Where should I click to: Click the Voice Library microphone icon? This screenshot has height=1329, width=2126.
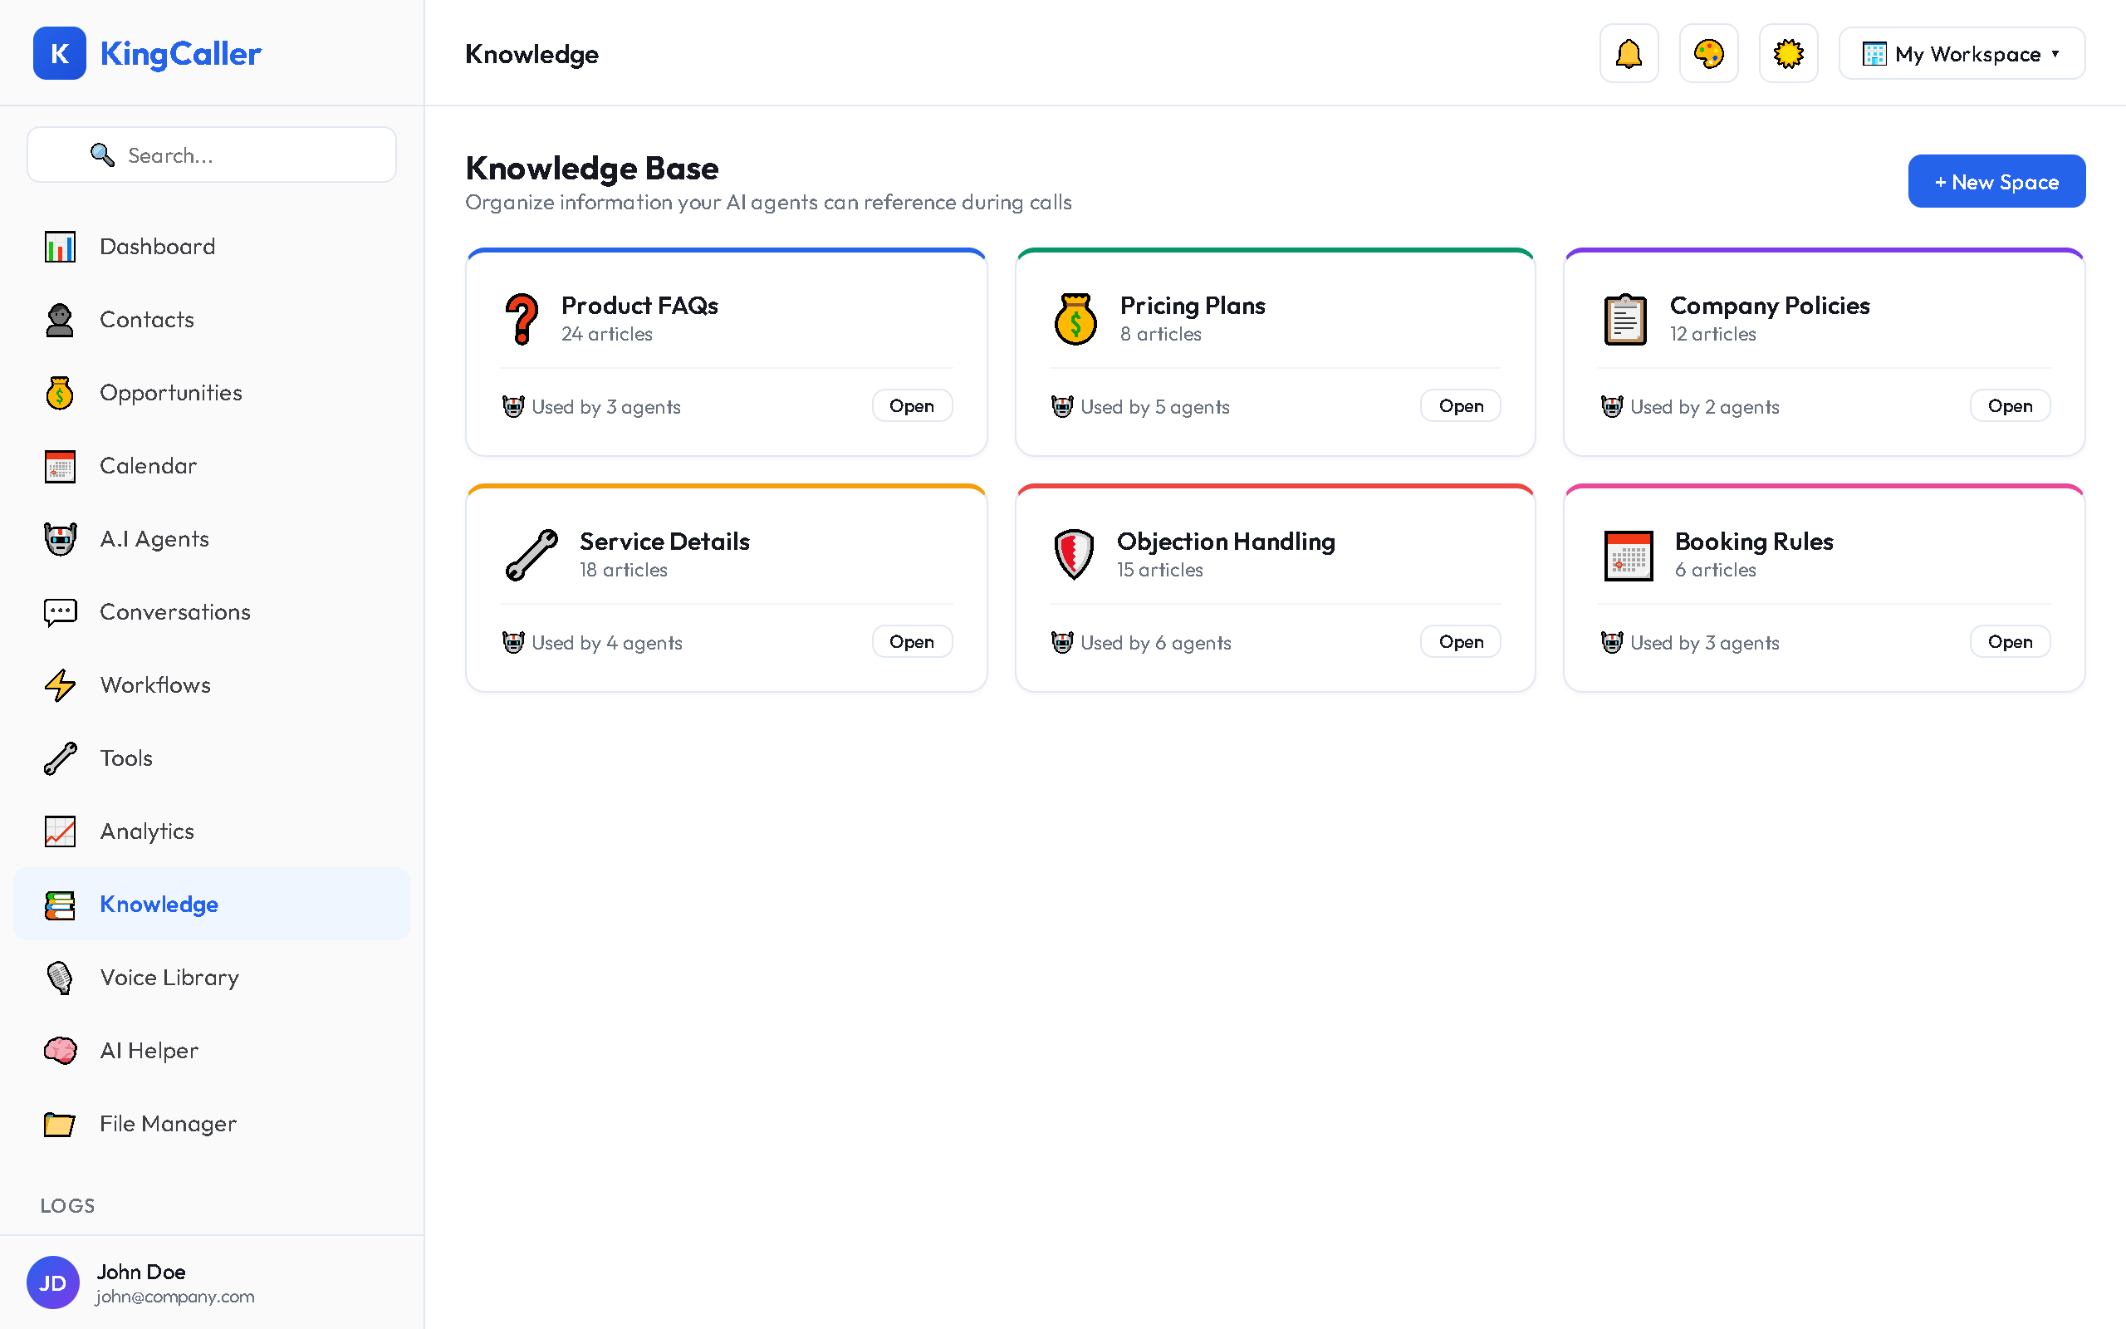[x=60, y=978]
